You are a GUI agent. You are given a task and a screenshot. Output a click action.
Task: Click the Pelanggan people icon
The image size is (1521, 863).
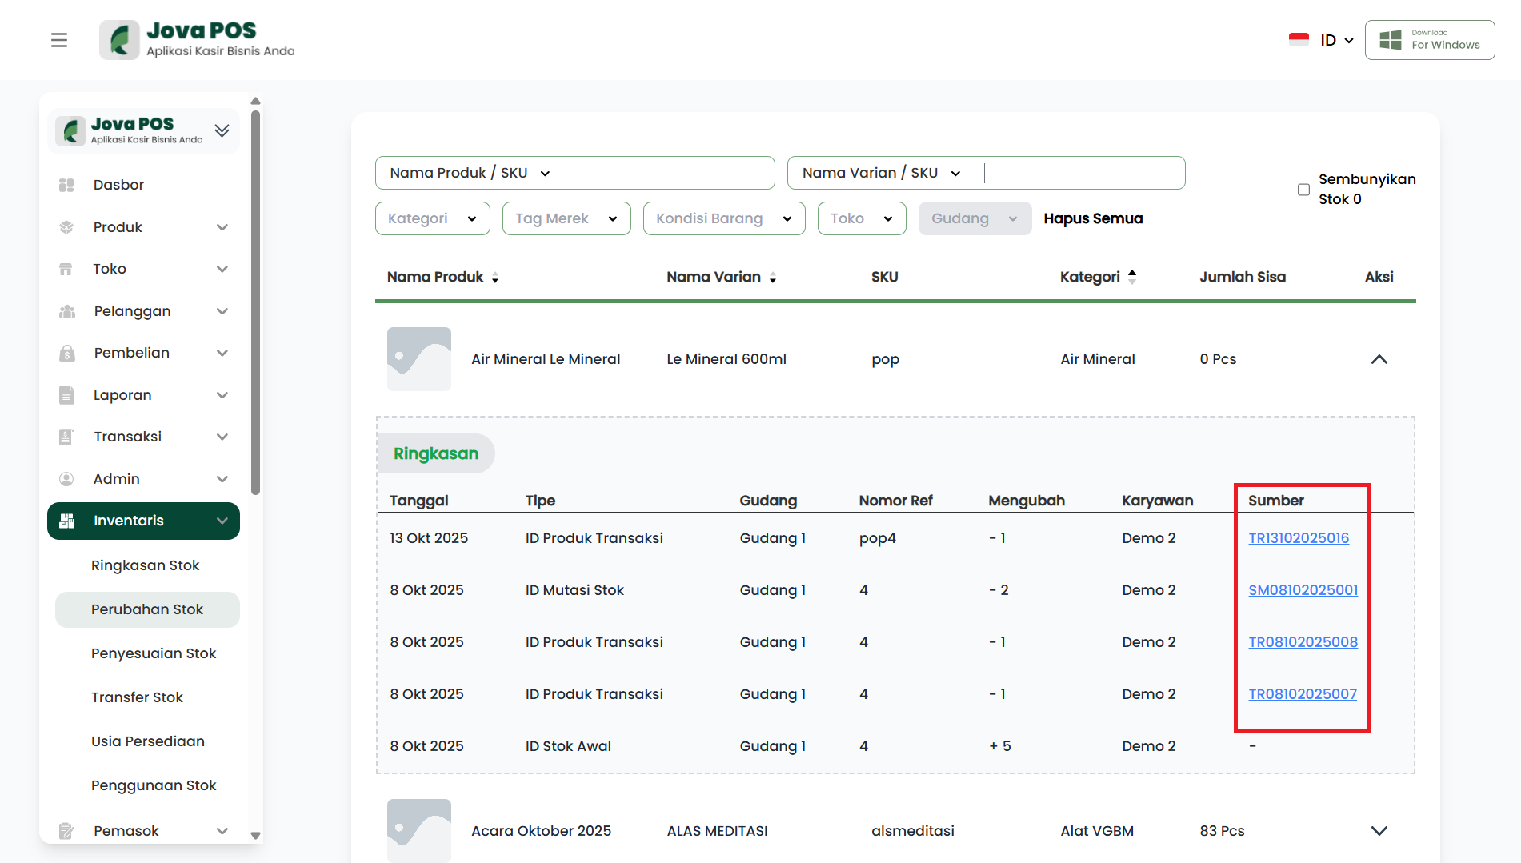click(x=66, y=311)
